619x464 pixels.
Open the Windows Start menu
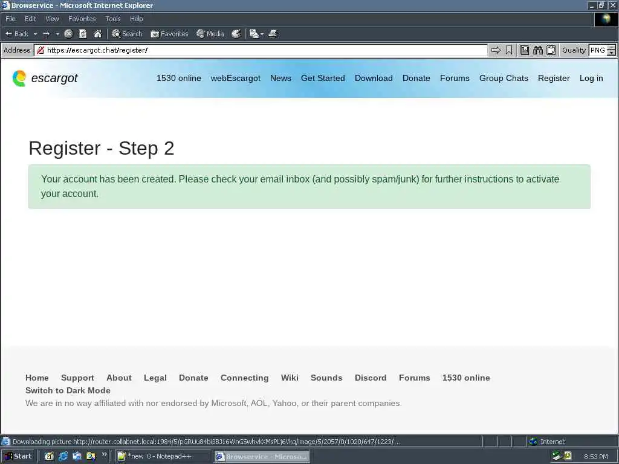pos(18,456)
